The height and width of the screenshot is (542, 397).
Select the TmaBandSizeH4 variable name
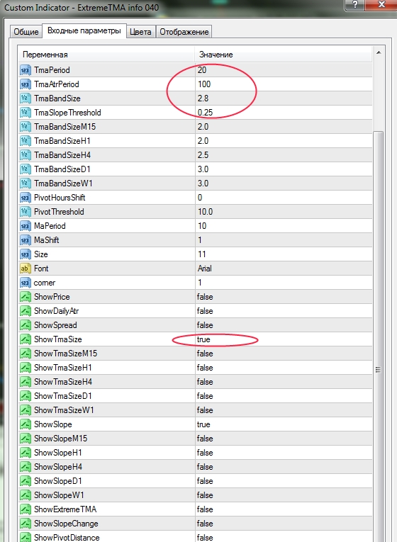tap(62, 155)
